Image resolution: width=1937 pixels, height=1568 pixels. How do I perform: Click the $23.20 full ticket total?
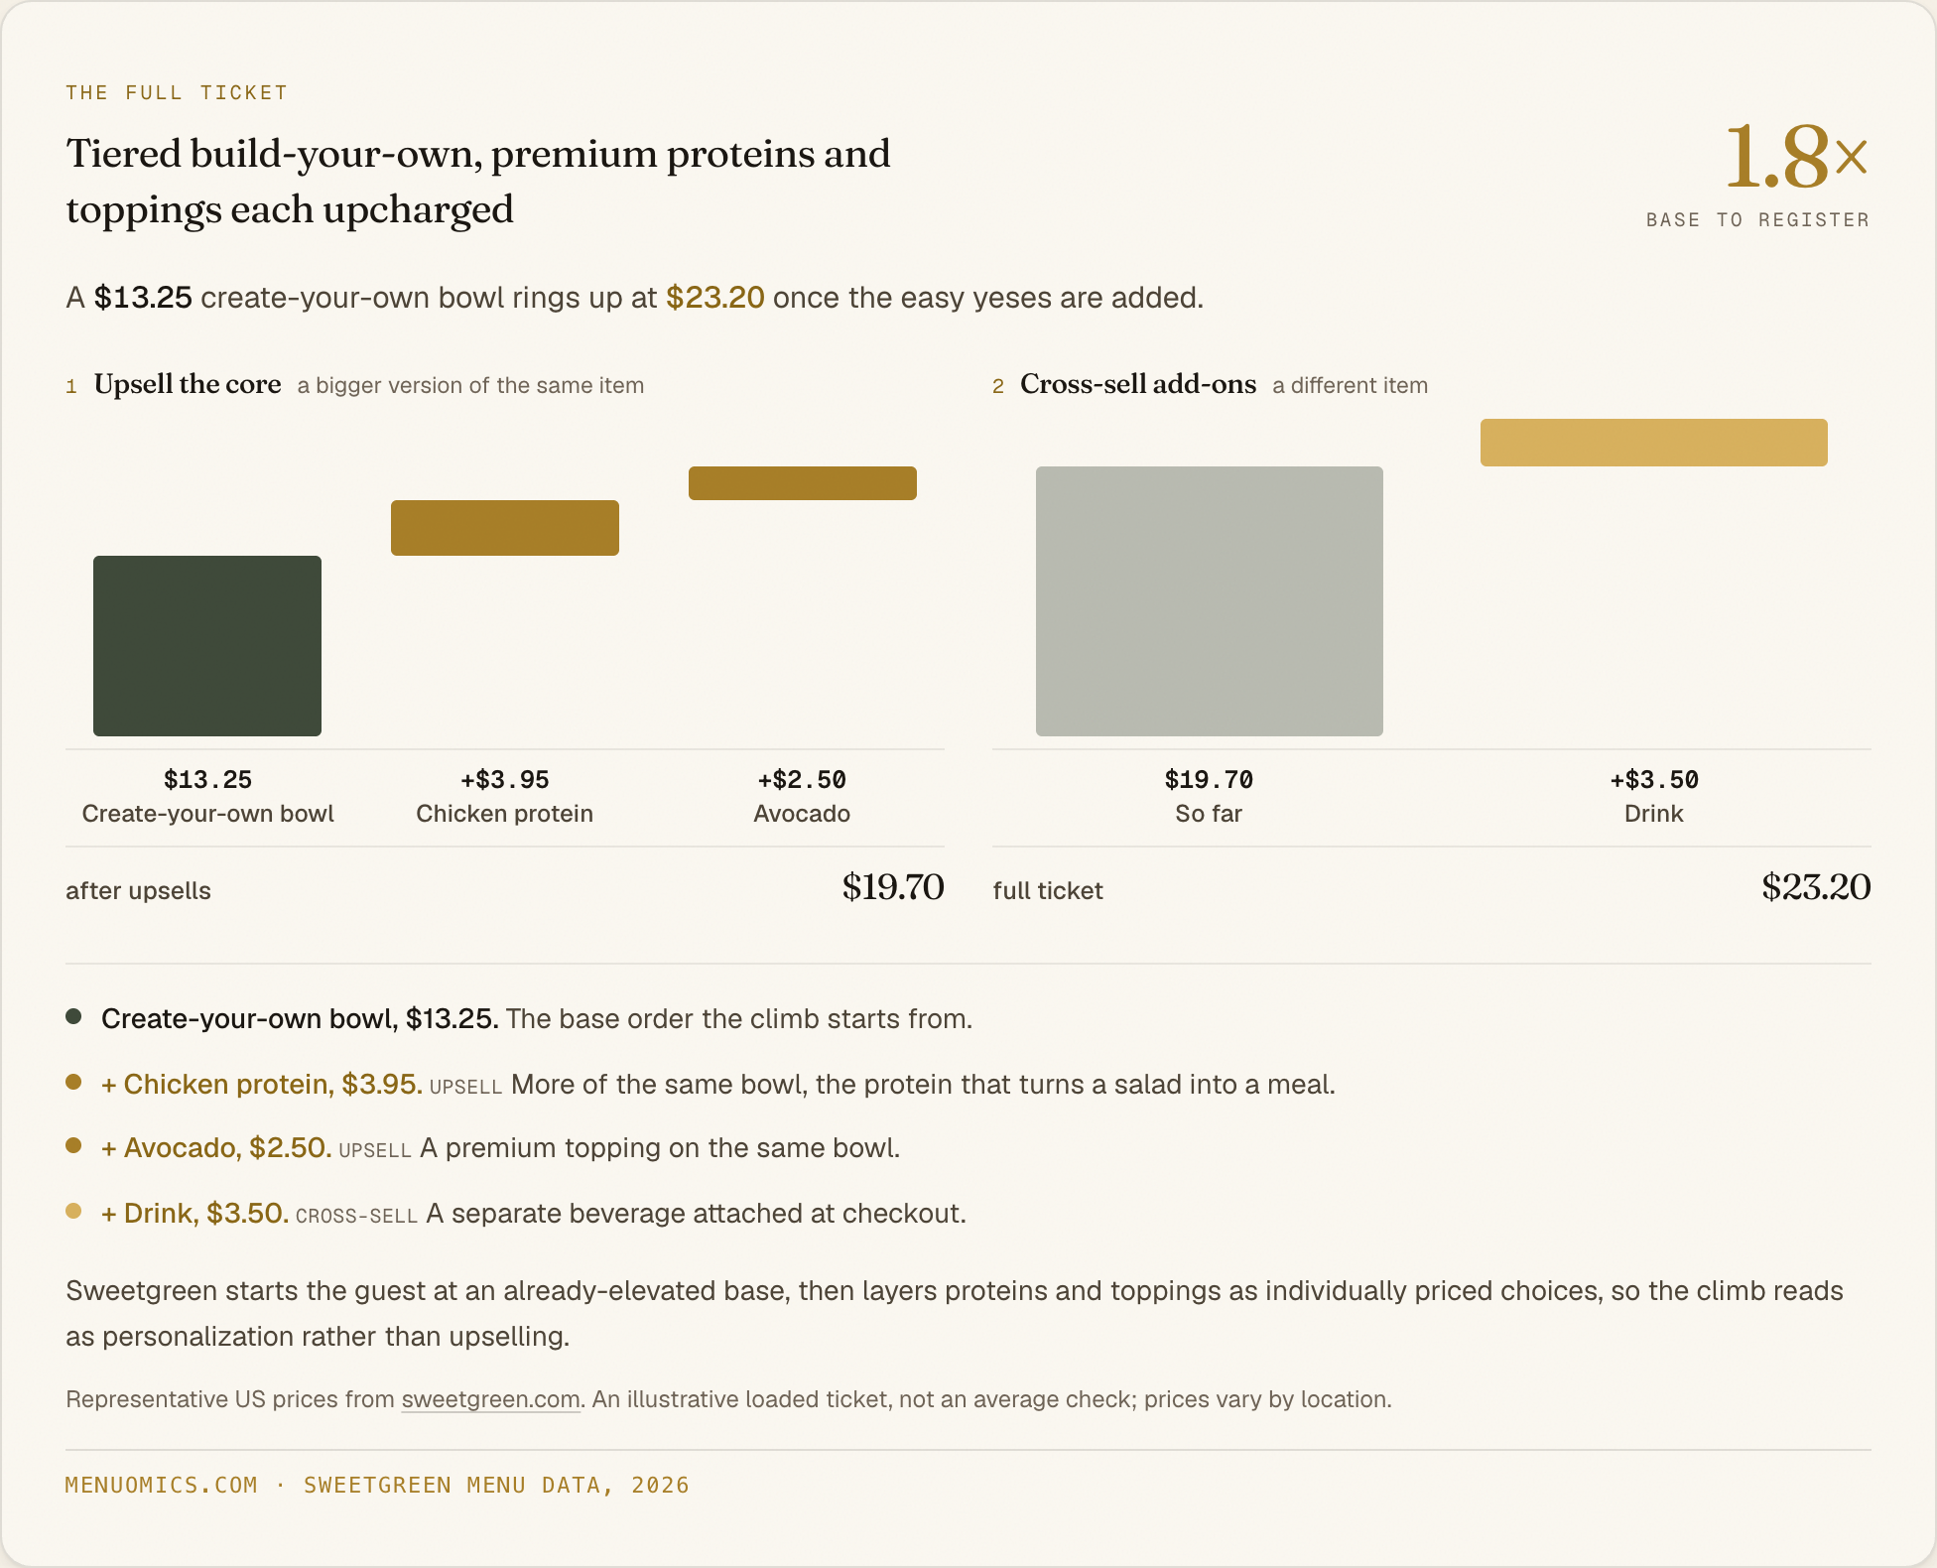click(1816, 887)
